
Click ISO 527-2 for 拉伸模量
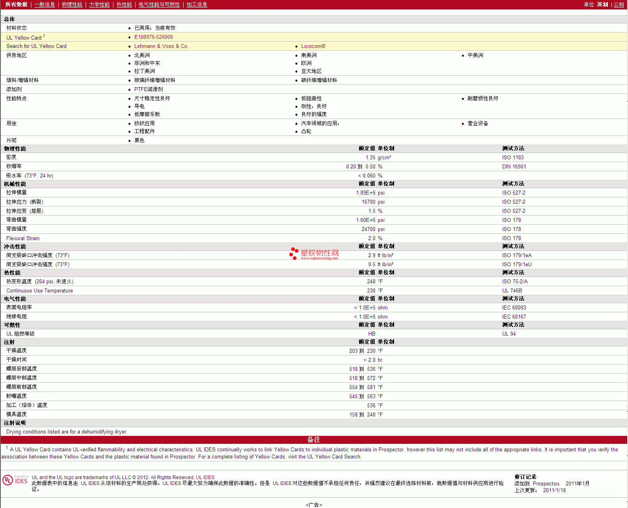click(513, 193)
